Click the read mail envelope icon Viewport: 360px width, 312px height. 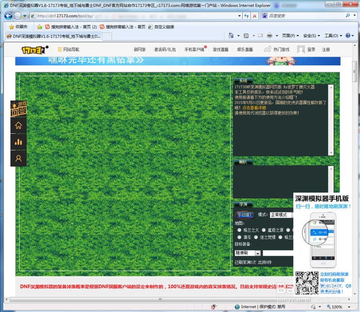(x=260, y=36)
